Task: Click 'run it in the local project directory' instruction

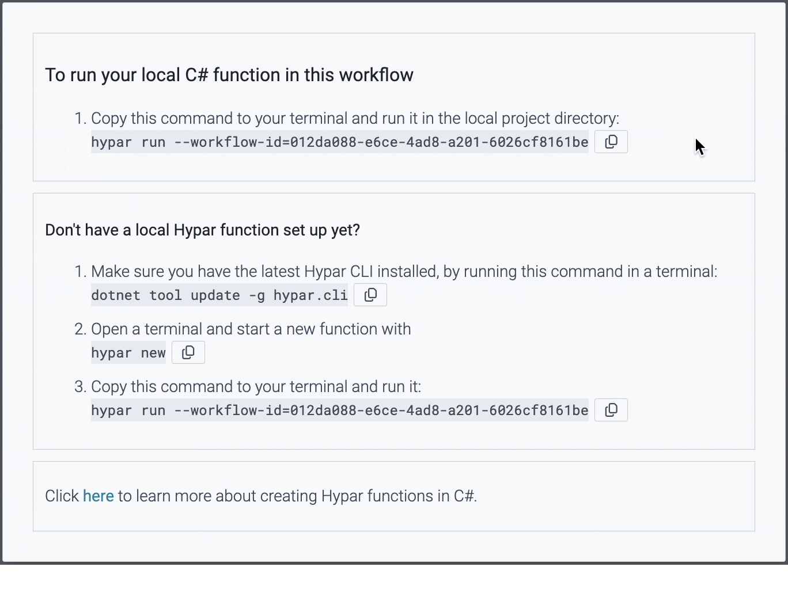Action: 355,118
